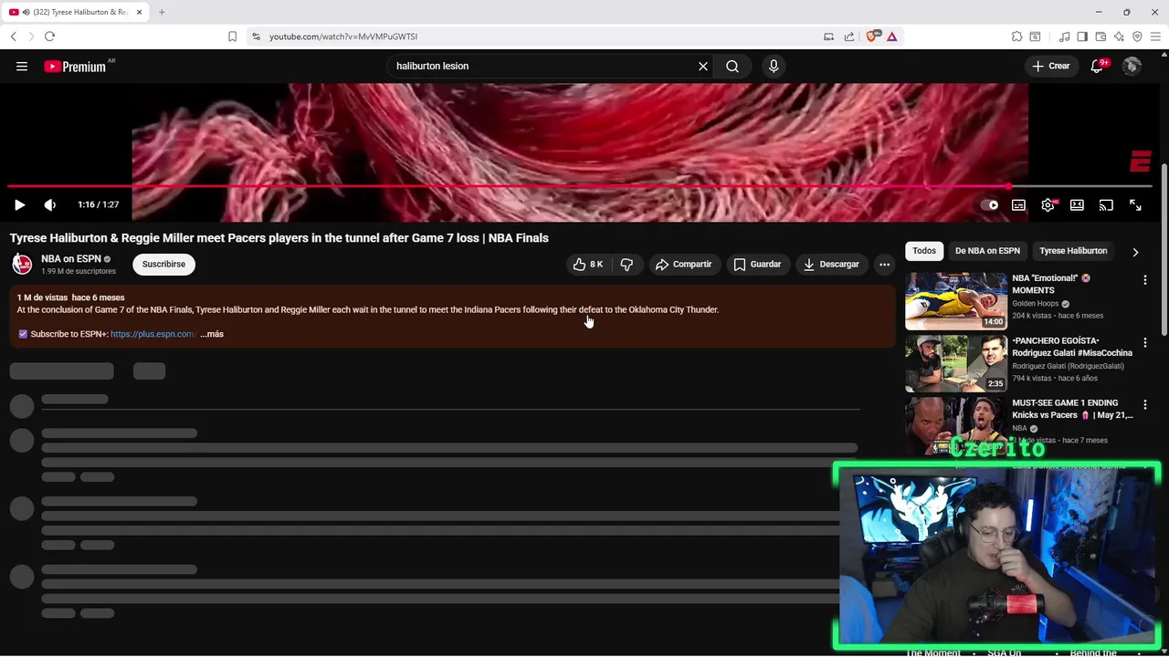
Task: Open the NBA on ESPN channel name
Action: pyautogui.click(x=70, y=259)
